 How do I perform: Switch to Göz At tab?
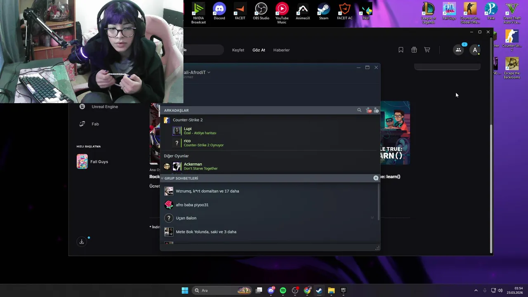(x=259, y=50)
